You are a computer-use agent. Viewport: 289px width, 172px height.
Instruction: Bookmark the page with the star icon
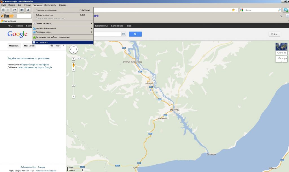(x=233, y=10)
